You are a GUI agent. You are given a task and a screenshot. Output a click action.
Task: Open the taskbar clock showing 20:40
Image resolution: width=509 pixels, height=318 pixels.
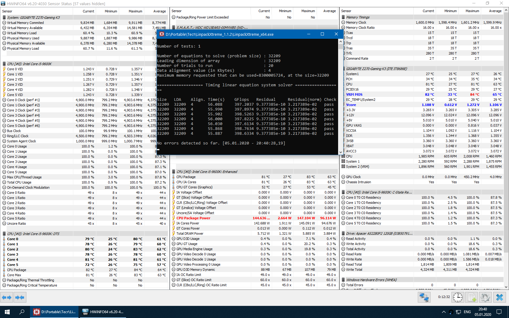483,312
